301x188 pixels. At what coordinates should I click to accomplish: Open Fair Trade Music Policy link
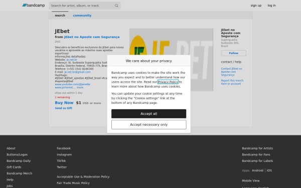(x=73, y=183)
